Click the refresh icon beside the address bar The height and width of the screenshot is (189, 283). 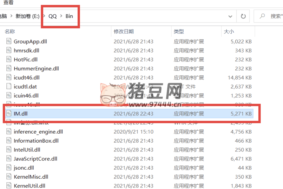(243, 16)
